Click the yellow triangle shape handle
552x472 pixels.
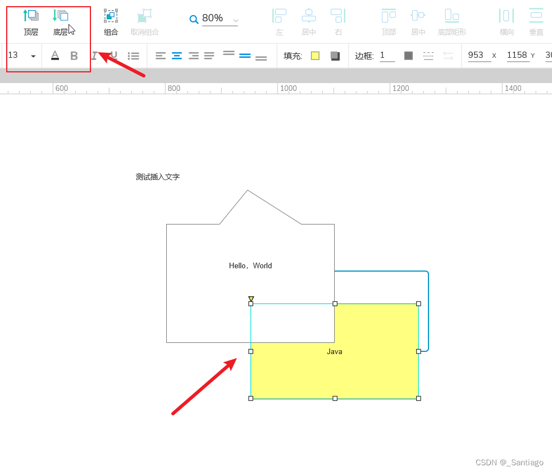pyautogui.click(x=250, y=299)
